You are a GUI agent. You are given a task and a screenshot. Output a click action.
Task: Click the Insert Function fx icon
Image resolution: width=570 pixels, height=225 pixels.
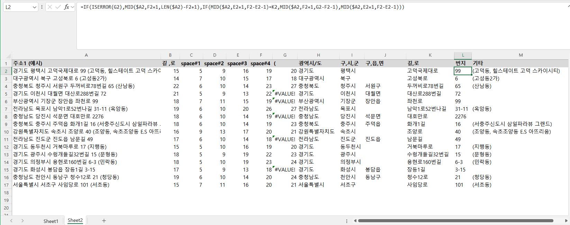pos(66,7)
